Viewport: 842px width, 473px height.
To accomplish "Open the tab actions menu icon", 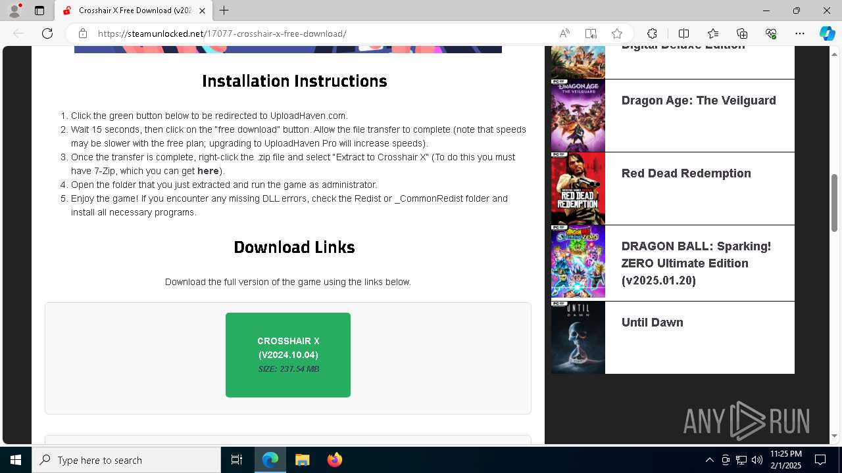I will tap(39, 11).
